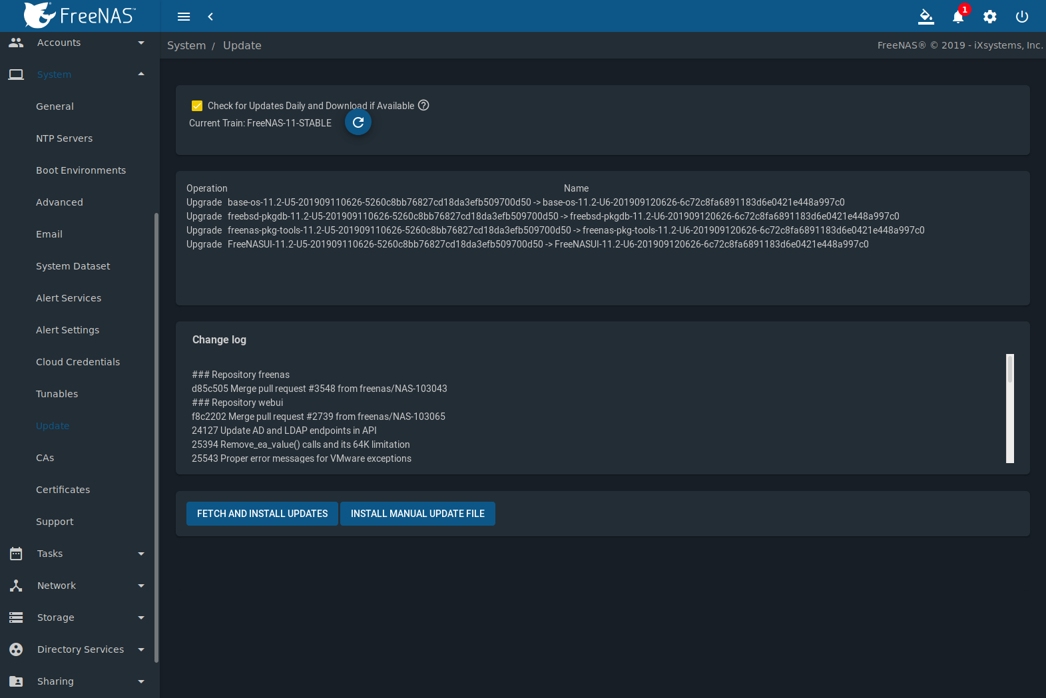The height and width of the screenshot is (698, 1046).
Task: Click the base-os upgrade row
Action: (515, 202)
